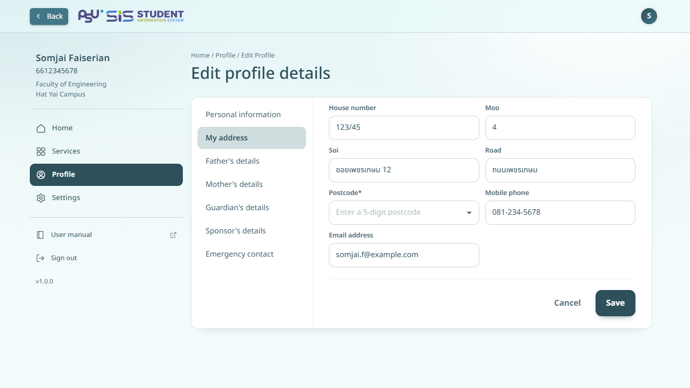
Task: Select the My address tab
Action: pos(252,138)
